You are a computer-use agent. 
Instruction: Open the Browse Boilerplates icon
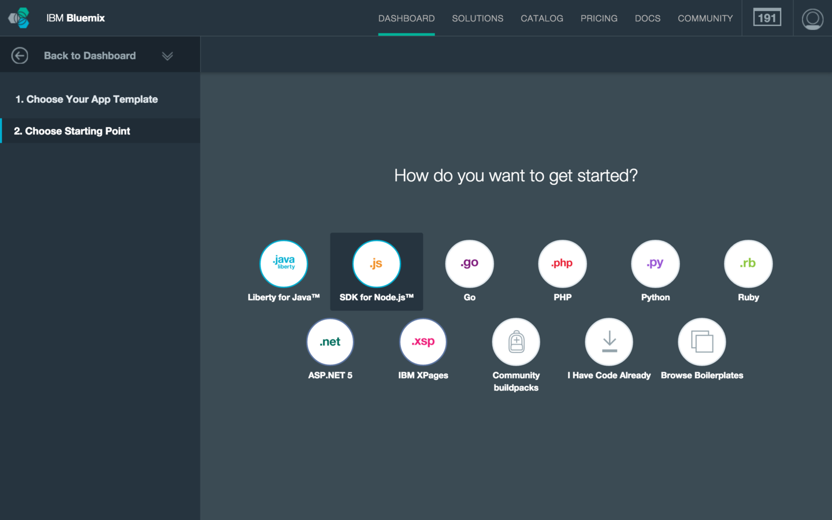point(702,342)
